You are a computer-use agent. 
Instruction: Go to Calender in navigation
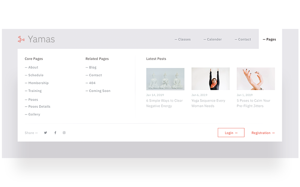pyautogui.click(x=212, y=39)
